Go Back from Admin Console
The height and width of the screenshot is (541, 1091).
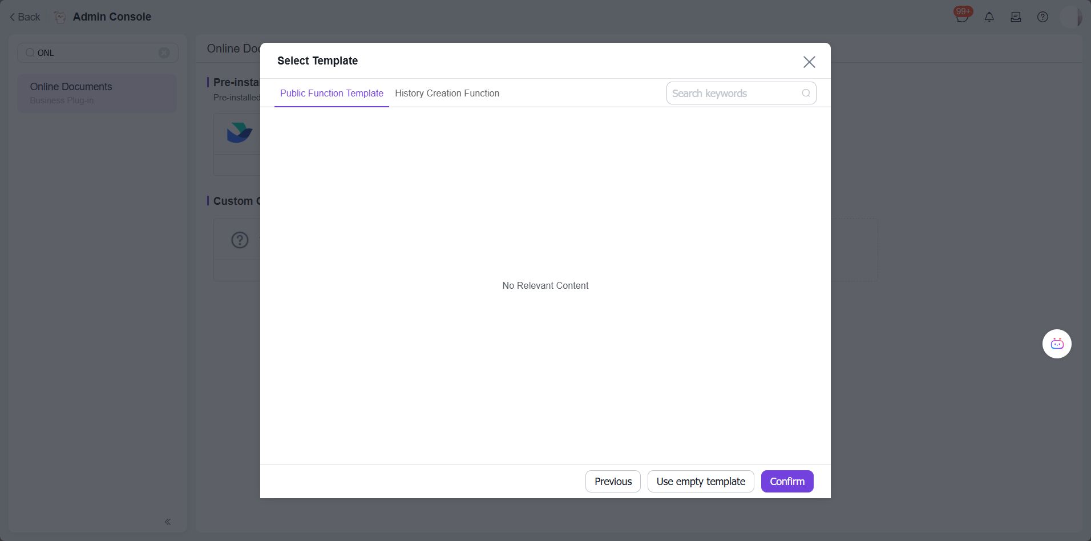coord(25,17)
